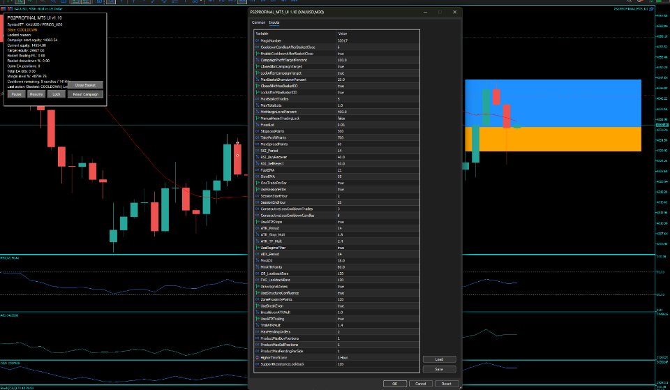
Task: Click the fraction icon beside MaxBasketDrawdownPercent
Action: [x=258, y=80]
